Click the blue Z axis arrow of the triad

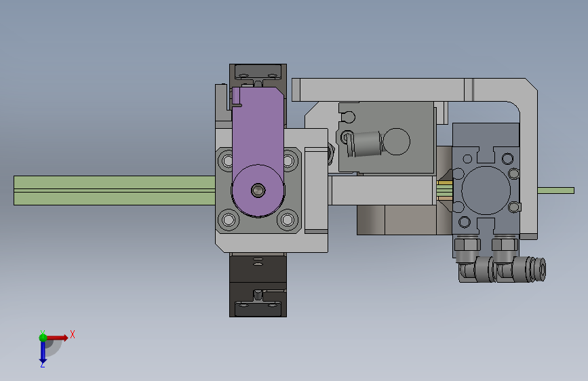point(43,352)
